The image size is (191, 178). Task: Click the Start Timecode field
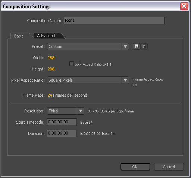[x=62, y=122]
